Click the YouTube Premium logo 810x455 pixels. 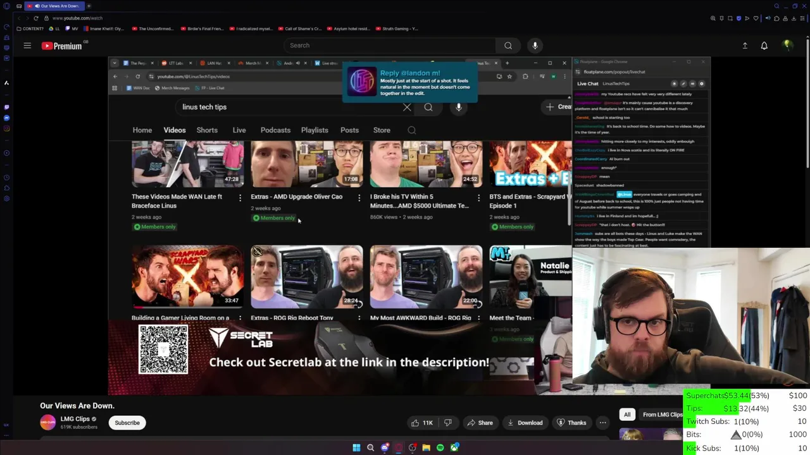(62, 45)
